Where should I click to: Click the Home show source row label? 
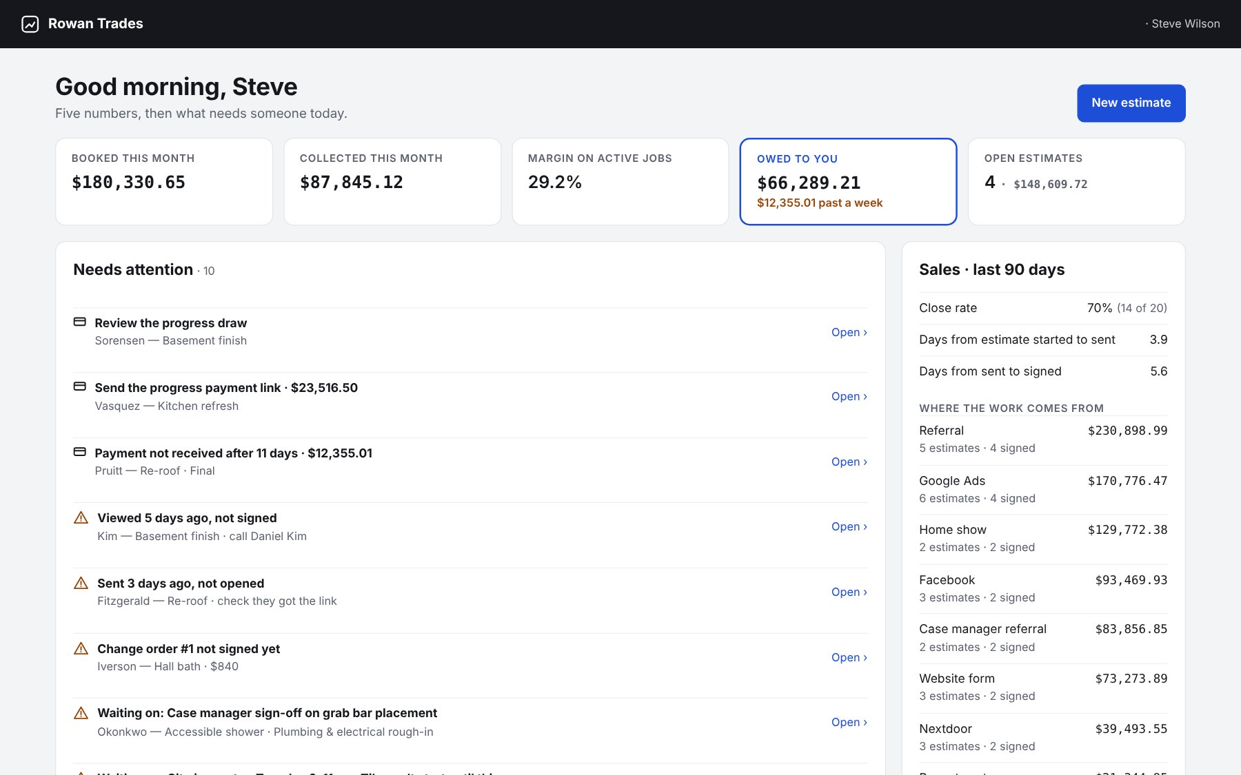click(953, 530)
